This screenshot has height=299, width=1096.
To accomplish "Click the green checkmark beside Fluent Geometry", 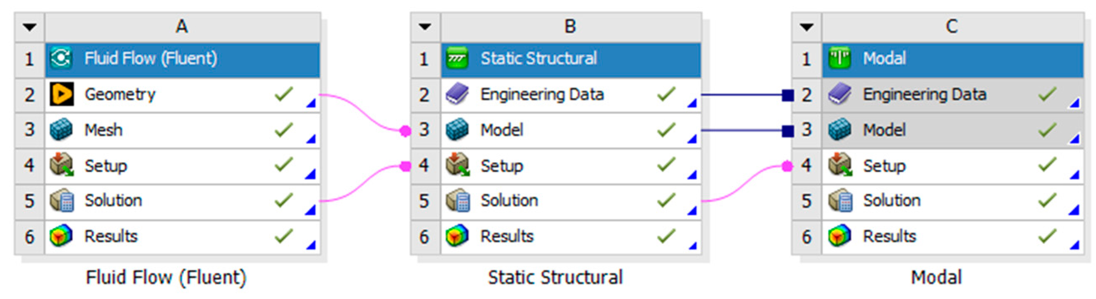I will (x=283, y=94).
